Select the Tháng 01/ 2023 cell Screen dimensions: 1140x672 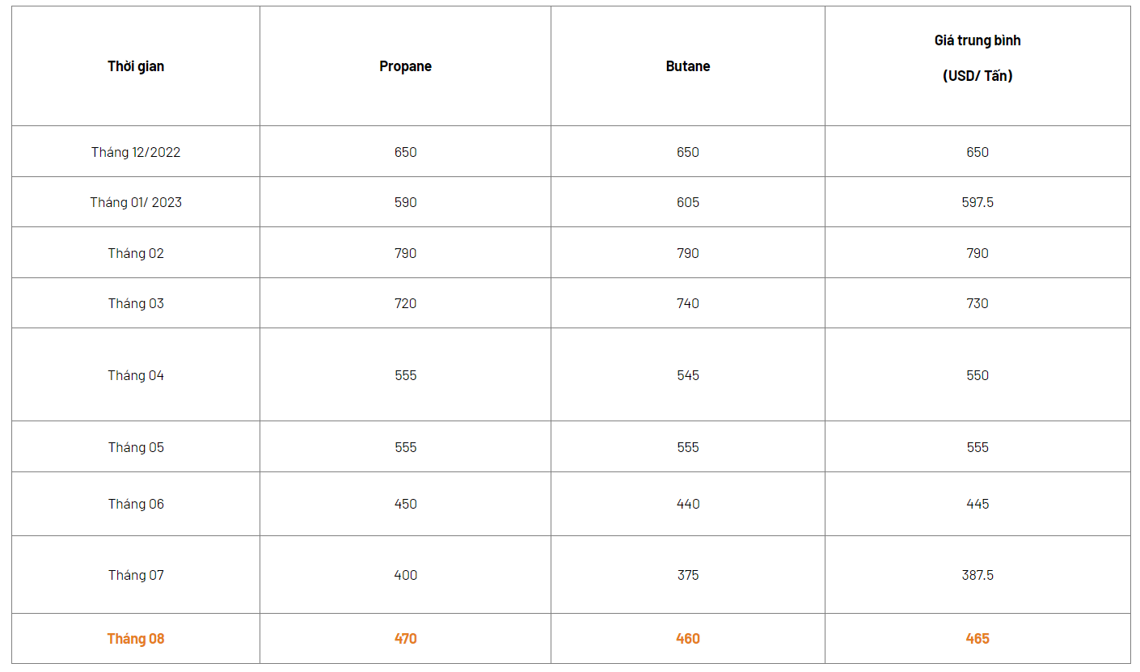point(136,202)
